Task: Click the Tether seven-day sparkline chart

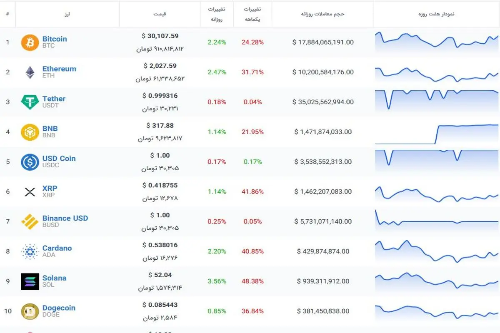Action: click(437, 100)
